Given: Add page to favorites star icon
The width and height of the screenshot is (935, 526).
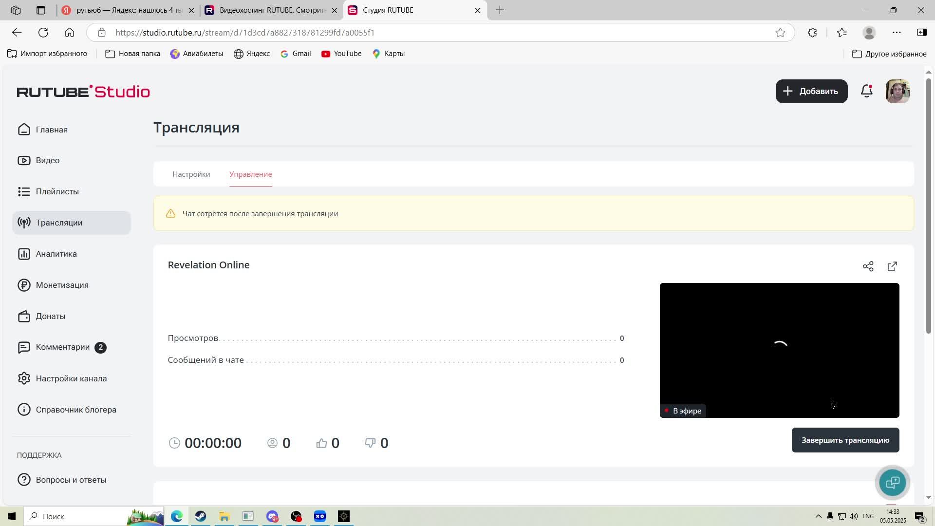Looking at the screenshot, I should pyautogui.click(x=780, y=33).
